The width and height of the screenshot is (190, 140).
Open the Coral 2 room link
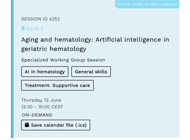(35, 29)
